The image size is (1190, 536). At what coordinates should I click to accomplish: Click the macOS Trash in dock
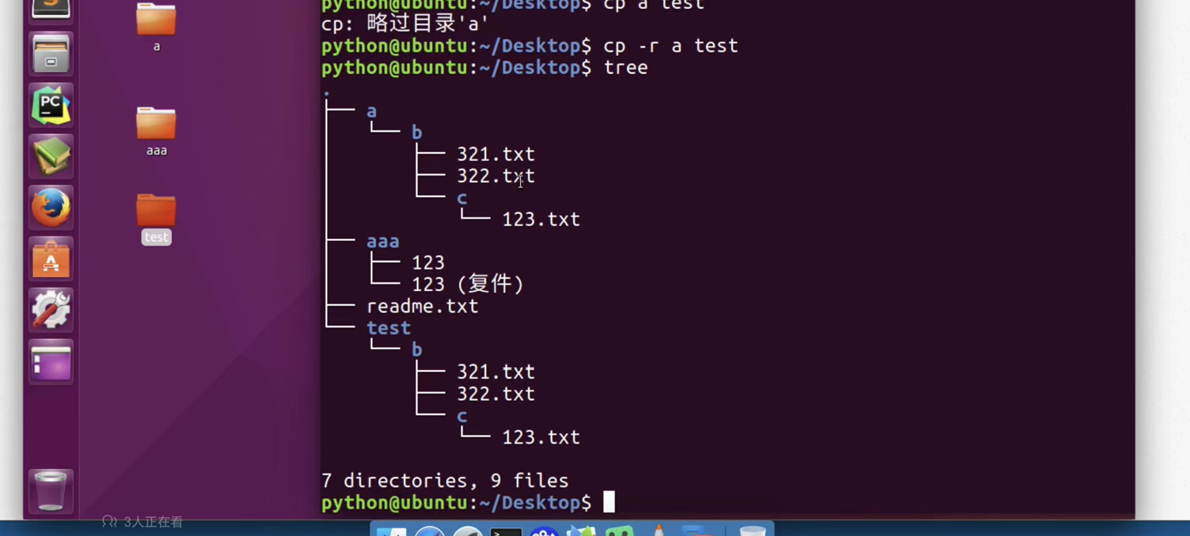coord(752,532)
